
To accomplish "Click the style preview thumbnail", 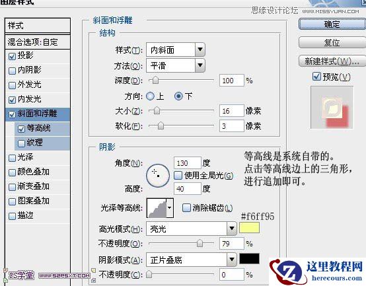I will click(332, 107).
